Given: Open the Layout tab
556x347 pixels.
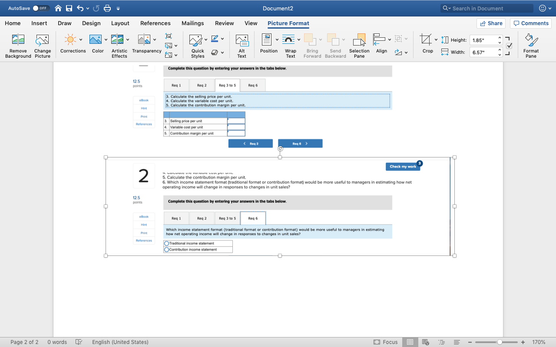Looking at the screenshot, I should click(120, 23).
